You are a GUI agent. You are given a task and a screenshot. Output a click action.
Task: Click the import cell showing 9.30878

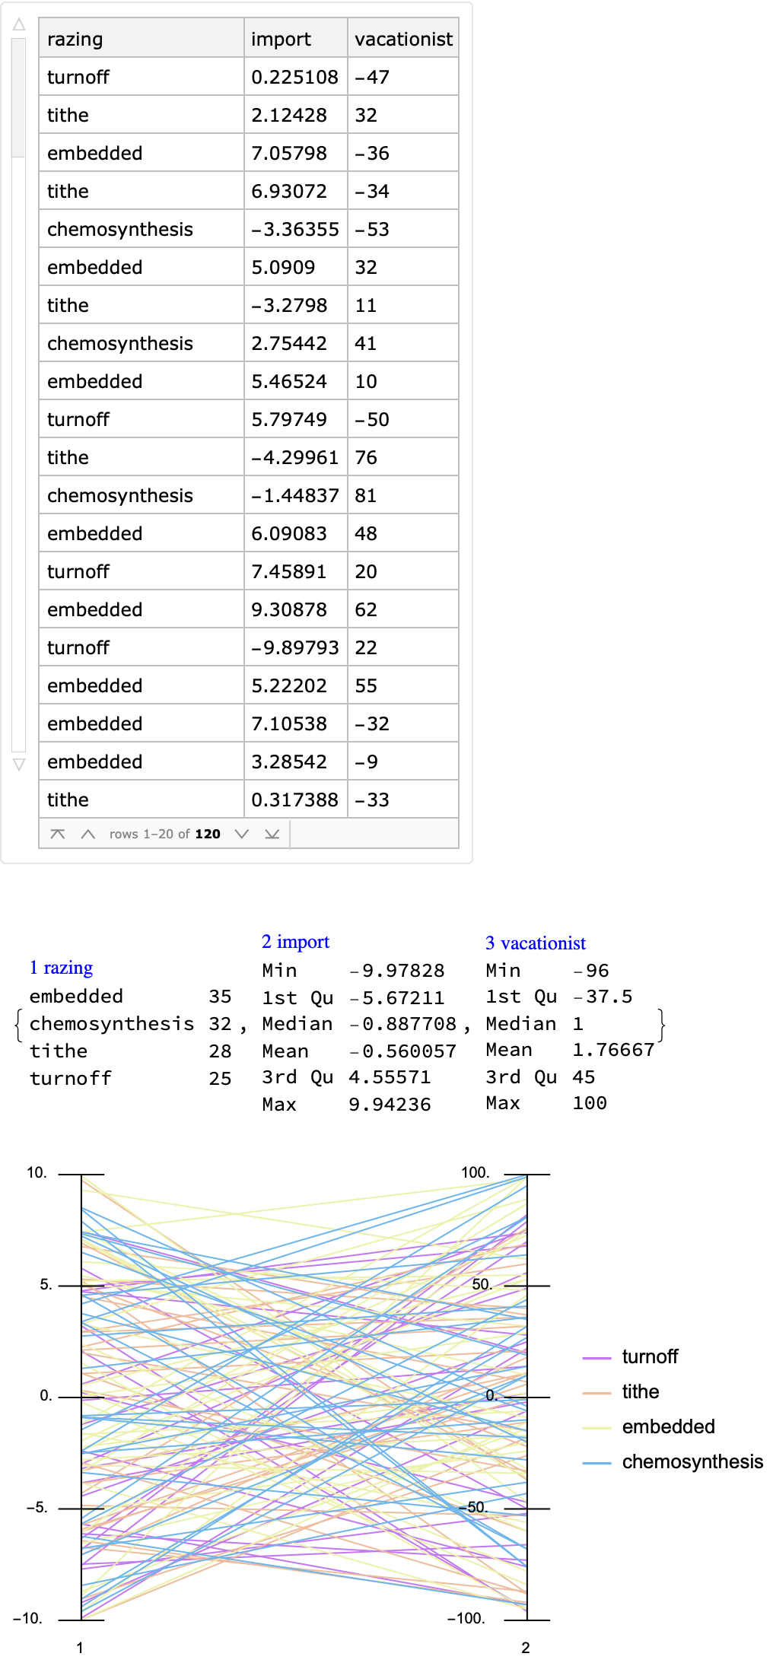tap(295, 609)
